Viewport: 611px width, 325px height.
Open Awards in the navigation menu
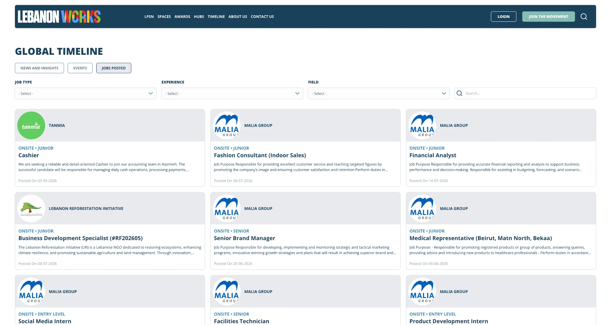pos(182,17)
